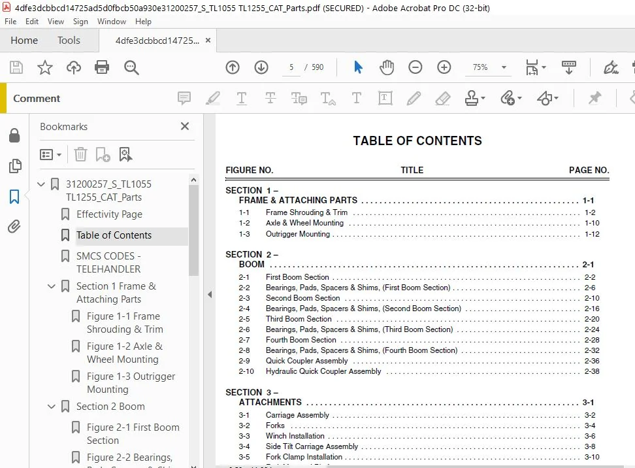Open the Sign menu
The height and width of the screenshot is (468, 635).
[x=80, y=22]
